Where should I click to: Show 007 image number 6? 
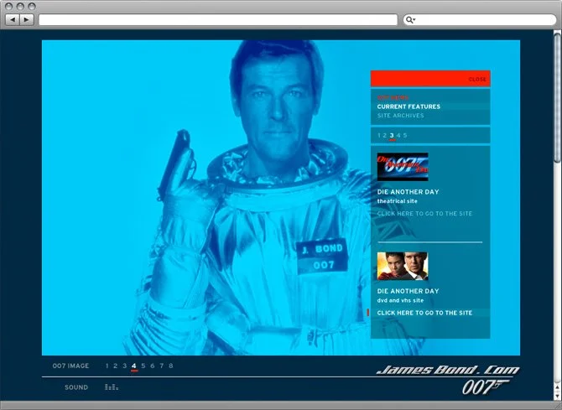pos(153,366)
